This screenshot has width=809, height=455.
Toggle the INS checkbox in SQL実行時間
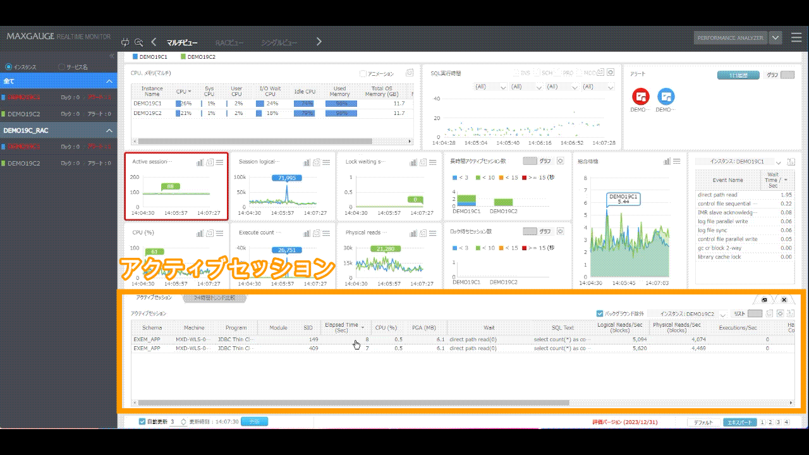516,73
